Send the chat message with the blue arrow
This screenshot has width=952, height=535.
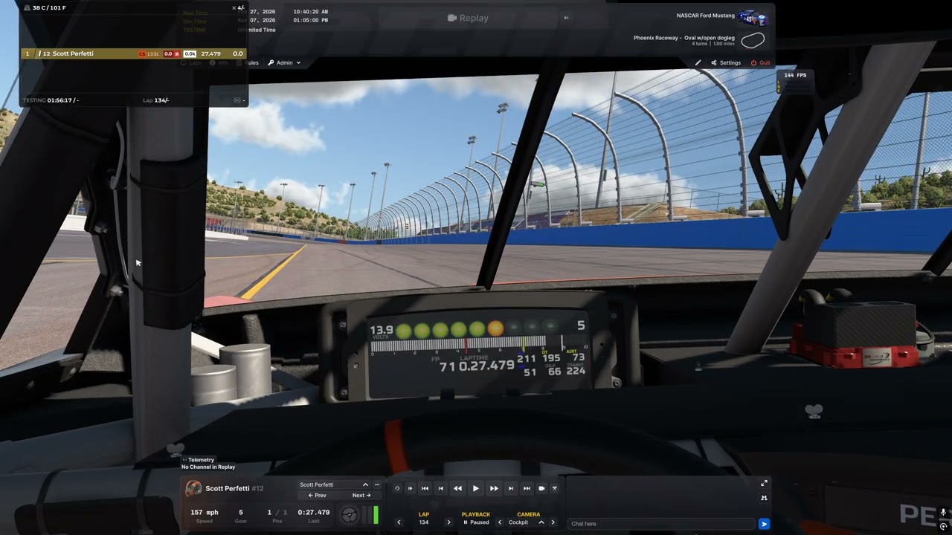tap(764, 524)
